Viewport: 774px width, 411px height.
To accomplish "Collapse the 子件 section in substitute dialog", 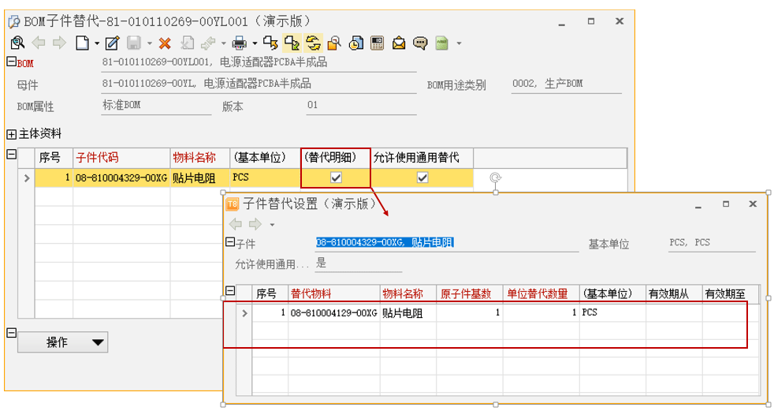I will 230,243.
